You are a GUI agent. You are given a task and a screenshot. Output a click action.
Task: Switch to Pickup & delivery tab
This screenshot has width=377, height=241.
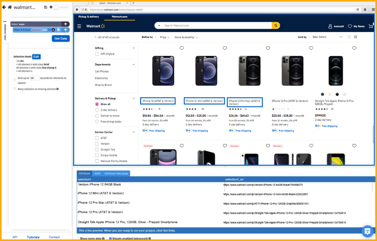tap(89, 17)
